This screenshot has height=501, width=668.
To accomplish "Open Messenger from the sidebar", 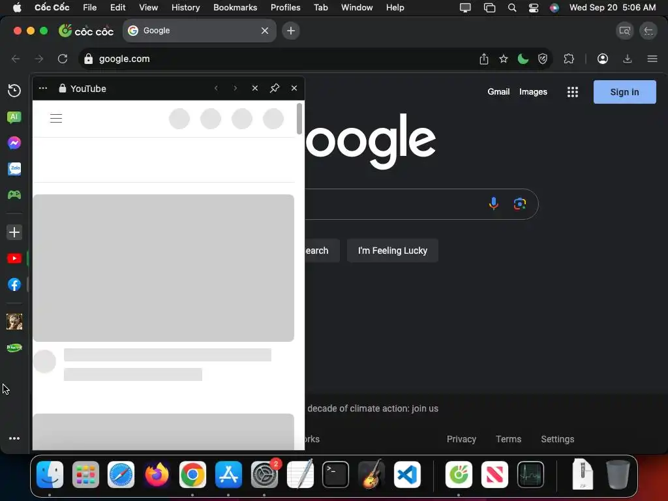I will [14, 143].
